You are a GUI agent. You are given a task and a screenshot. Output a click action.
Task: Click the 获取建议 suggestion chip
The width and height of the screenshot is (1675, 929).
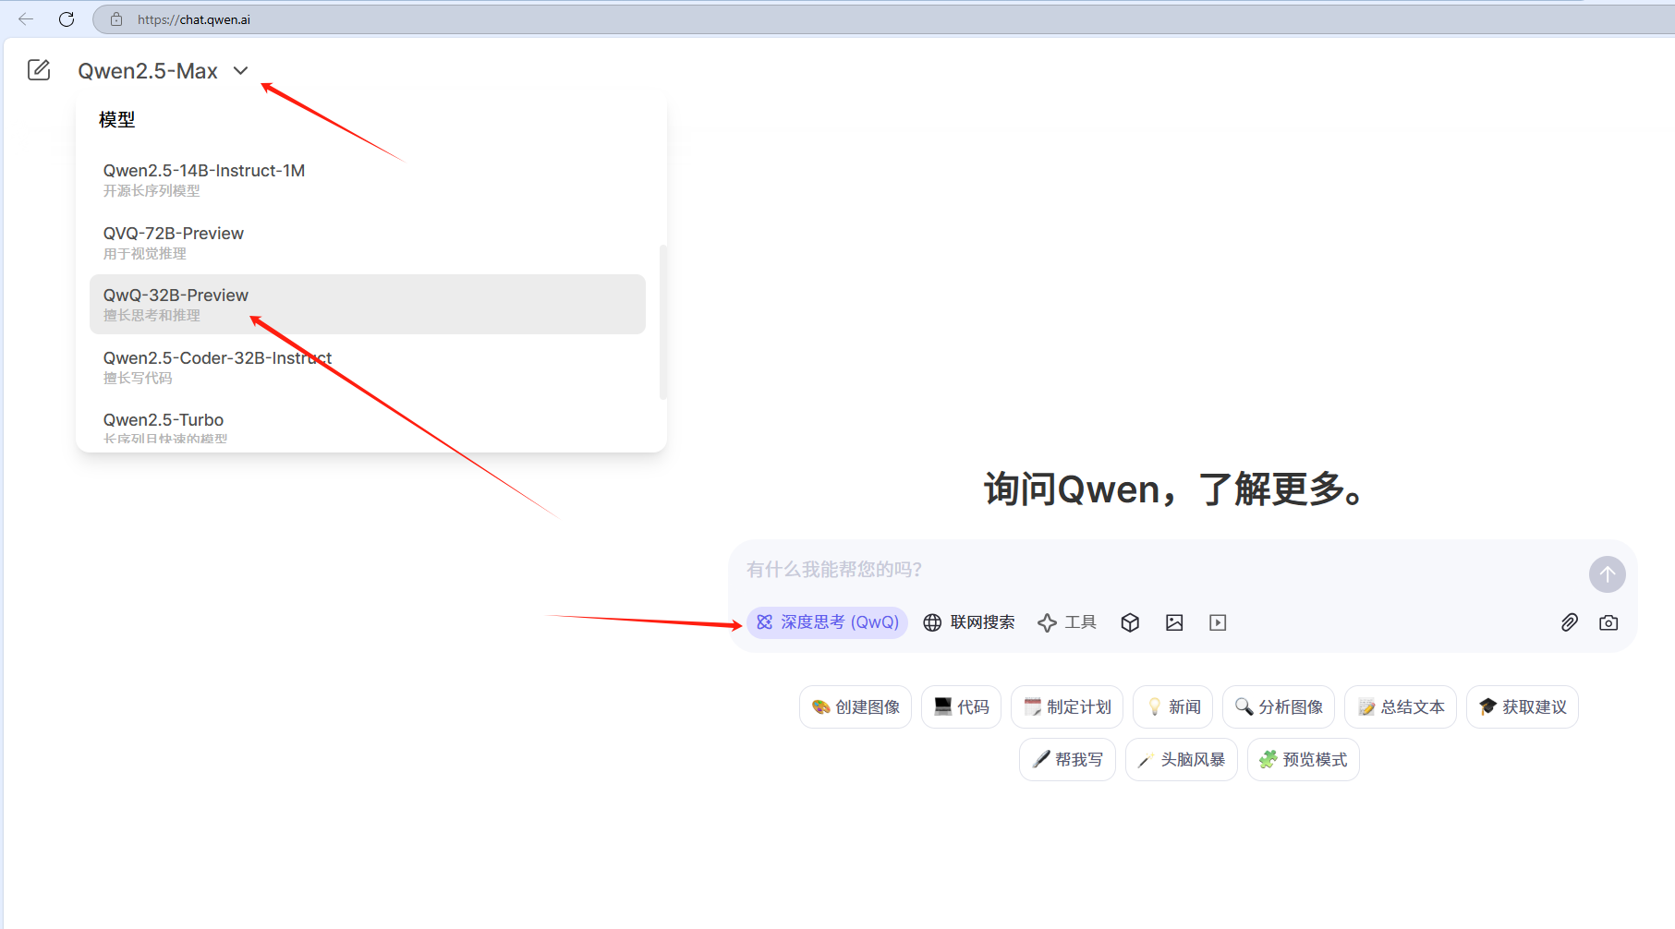(x=1523, y=707)
